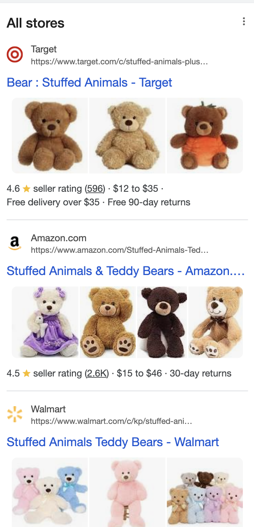Select the single pink teddy bear Walmart thumbnail
Viewport: 254px width, 527px height.
127,492
